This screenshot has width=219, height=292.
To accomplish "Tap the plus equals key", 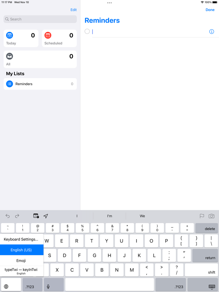I will [187, 228].
